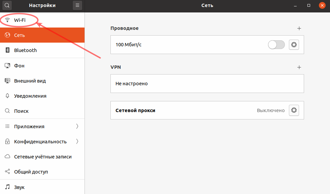Open network proxy gear settings
This screenshot has height=194, width=330.
294,110
